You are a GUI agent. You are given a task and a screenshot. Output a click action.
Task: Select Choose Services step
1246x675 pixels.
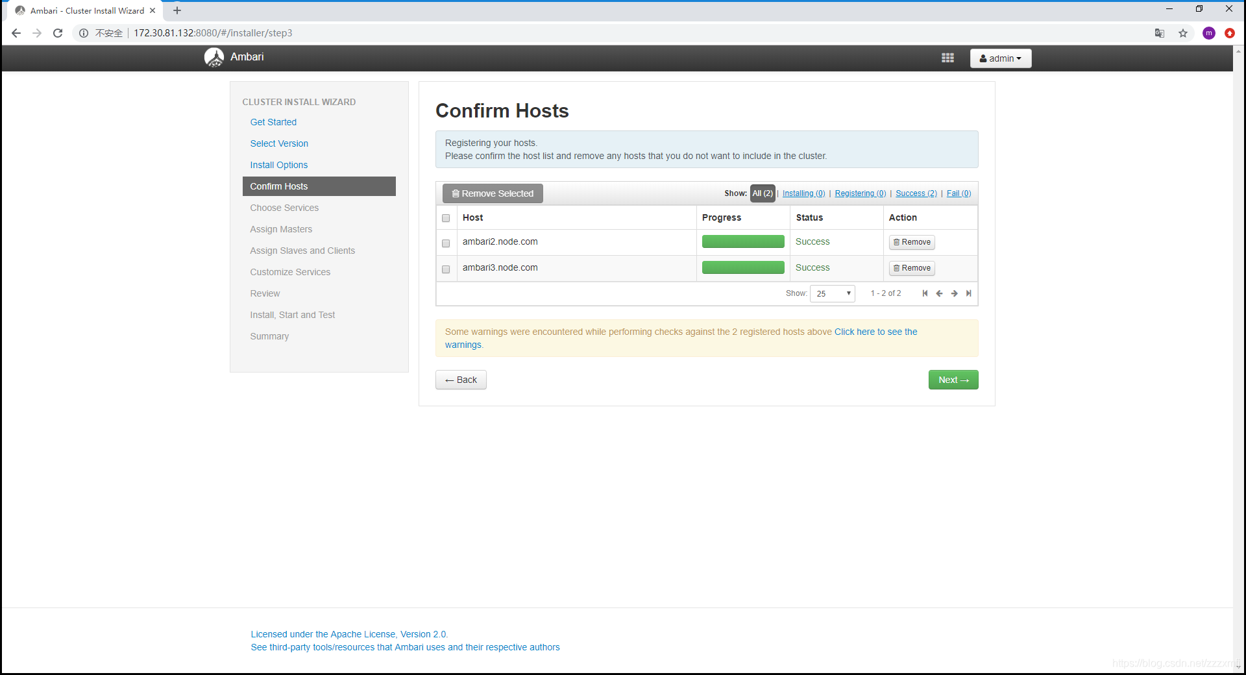coord(284,208)
